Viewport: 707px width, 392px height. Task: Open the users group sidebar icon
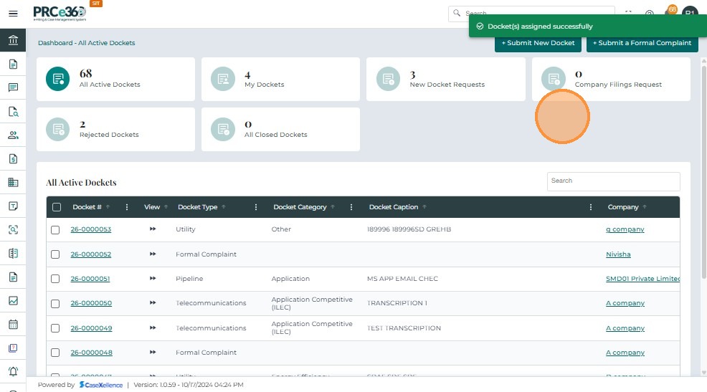[13, 135]
